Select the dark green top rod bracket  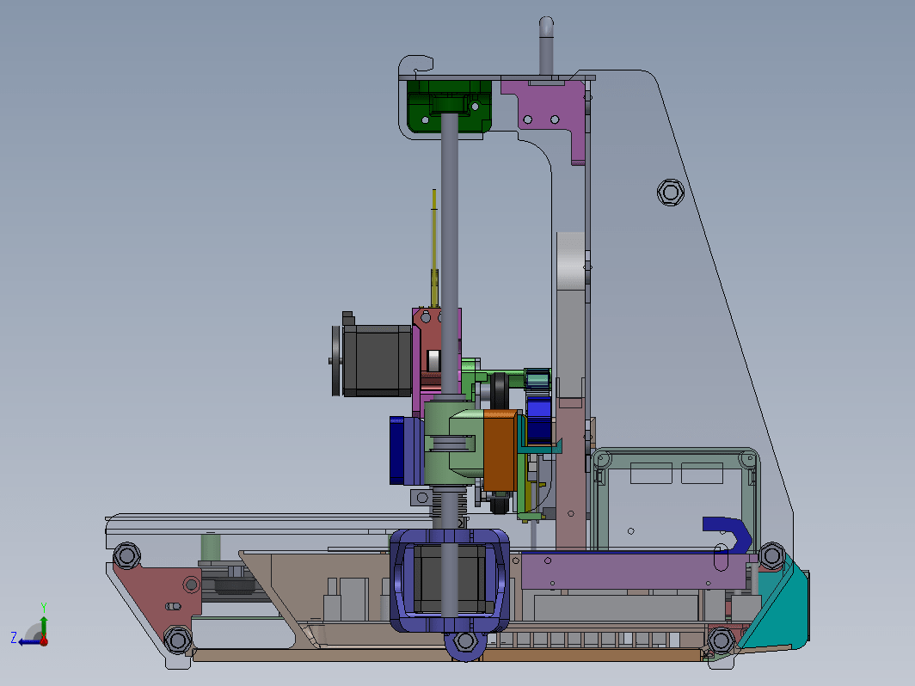449,107
